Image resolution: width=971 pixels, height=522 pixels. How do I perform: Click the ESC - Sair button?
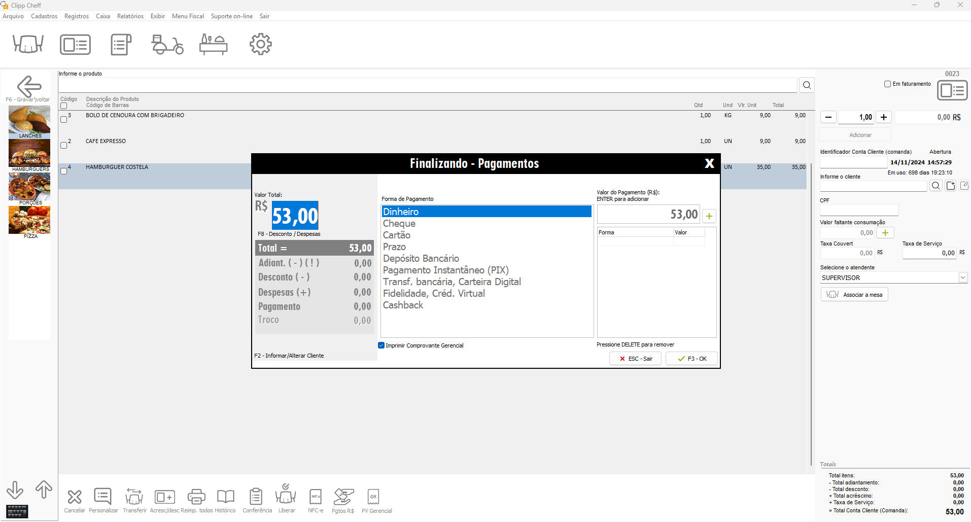[636, 359]
